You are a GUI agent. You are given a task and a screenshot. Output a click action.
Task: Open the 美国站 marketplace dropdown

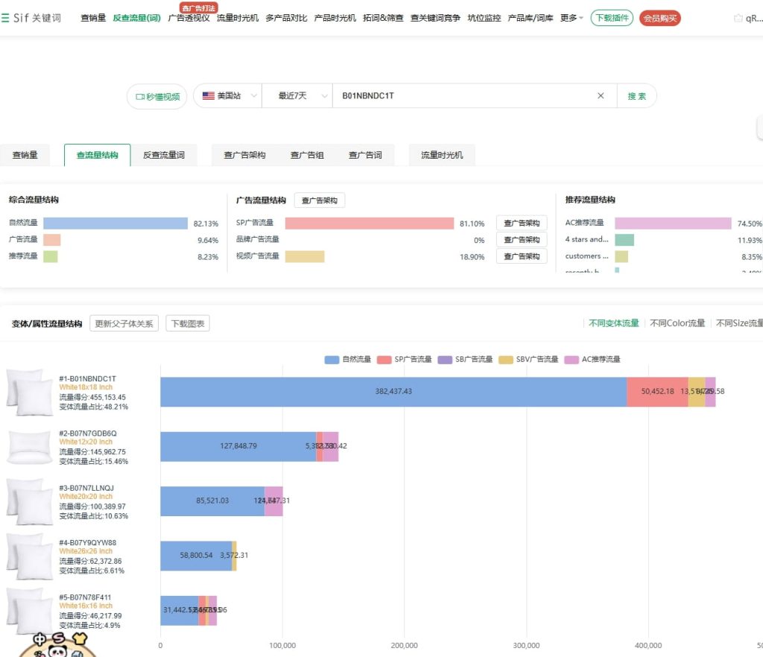(228, 96)
